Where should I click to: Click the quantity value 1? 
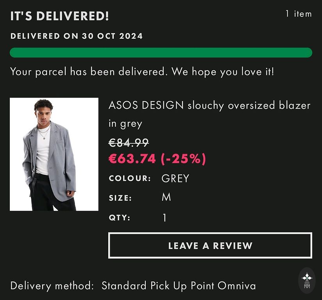[x=165, y=218]
